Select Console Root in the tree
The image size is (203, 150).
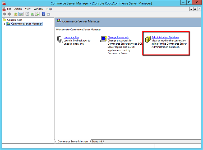15,20
